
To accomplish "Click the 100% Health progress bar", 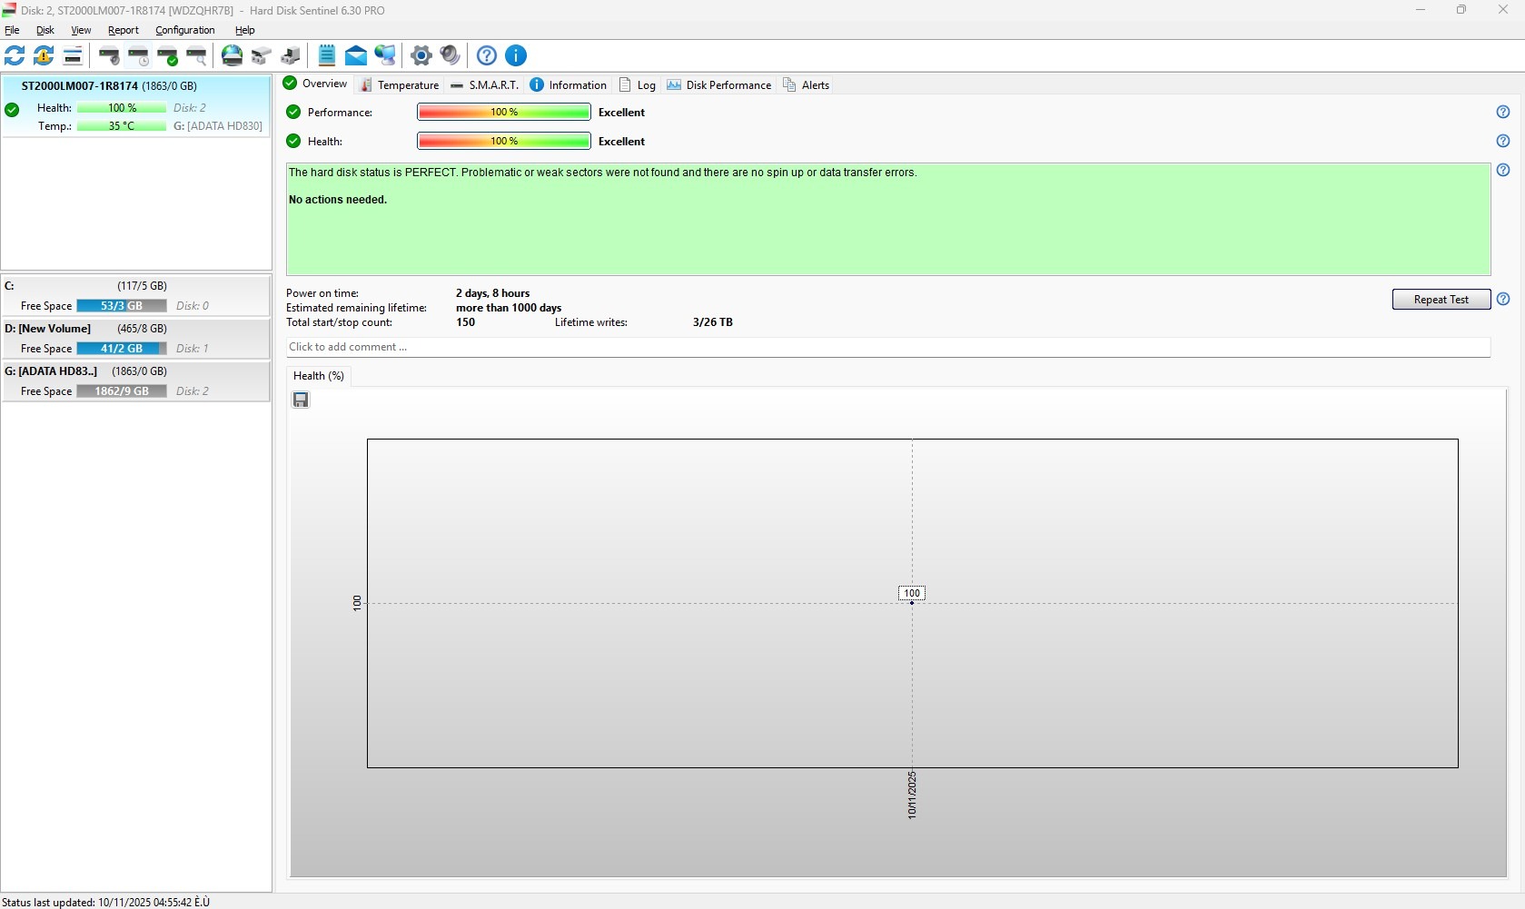I will tap(504, 141).
